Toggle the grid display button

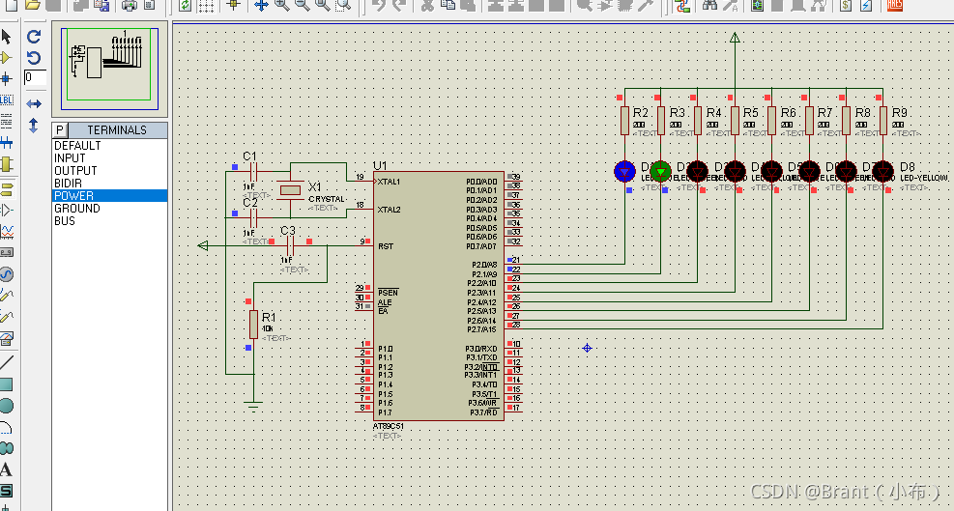pos(206,6)
